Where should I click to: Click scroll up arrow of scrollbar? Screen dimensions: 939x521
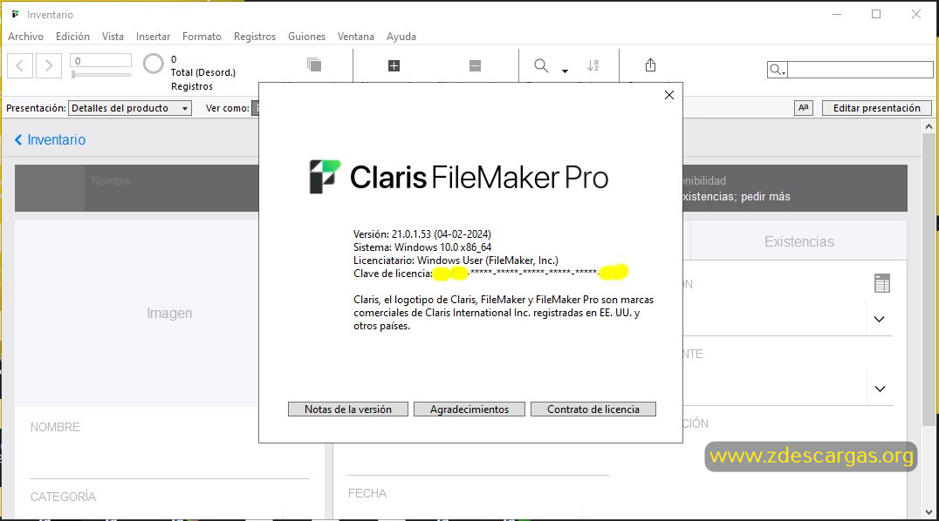pyautogui.click(x=929, y=127)
